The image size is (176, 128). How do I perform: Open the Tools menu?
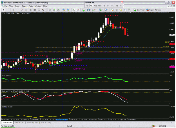pos(31,6)
